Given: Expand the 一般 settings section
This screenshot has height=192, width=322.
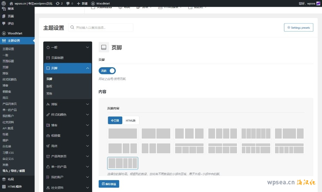Looking at the screenshot, I should (68, 47).
